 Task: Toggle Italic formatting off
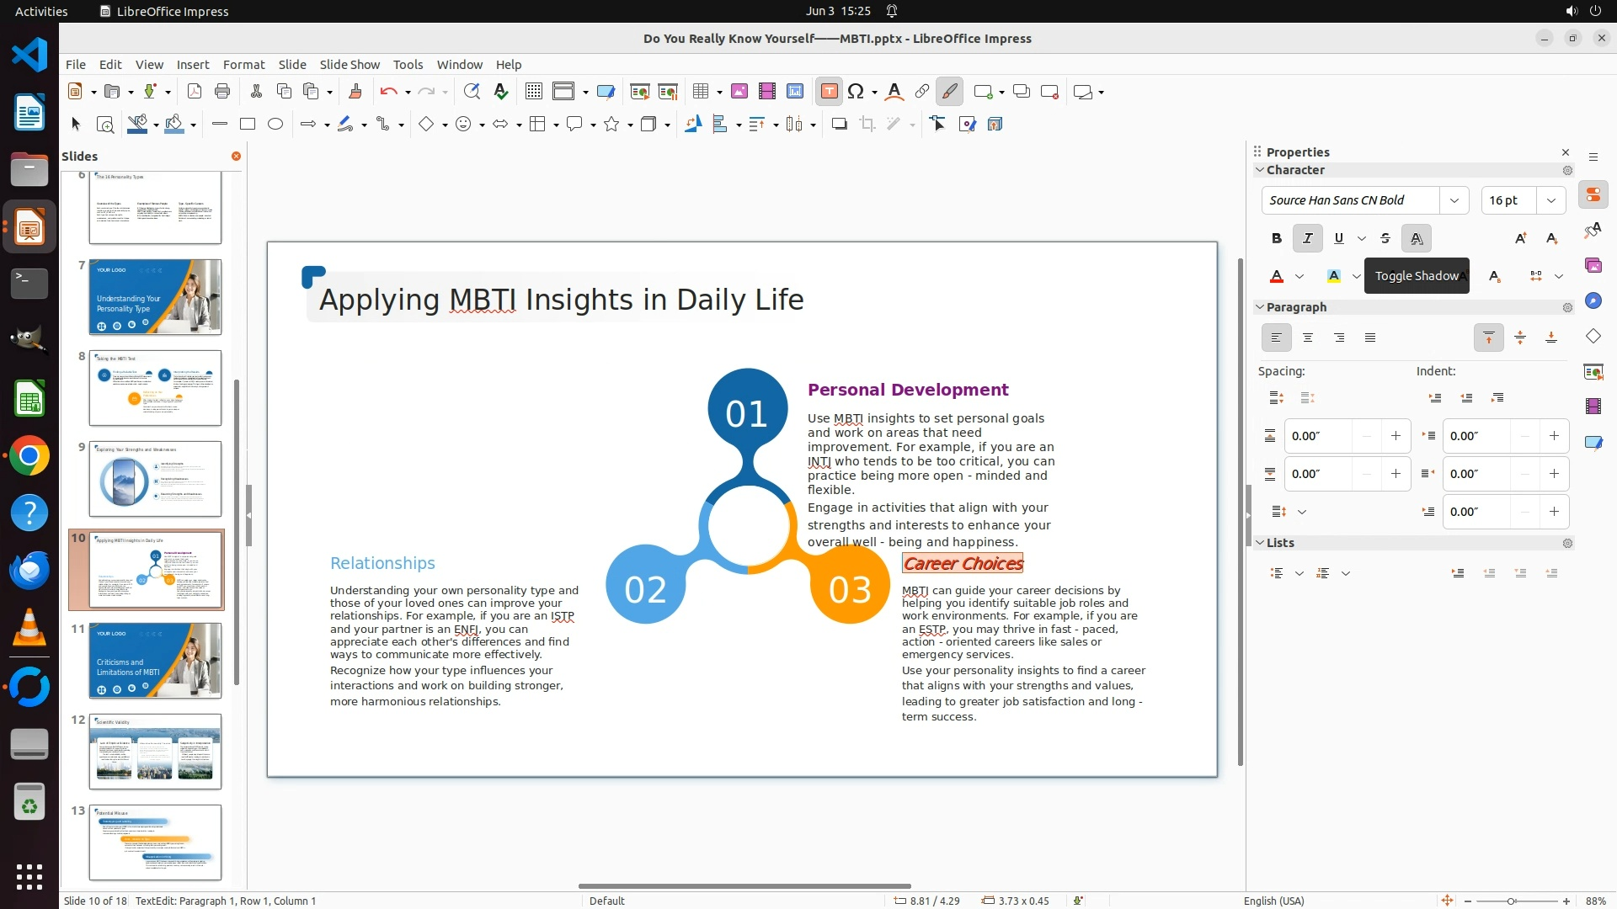(x=1307, y=238)
